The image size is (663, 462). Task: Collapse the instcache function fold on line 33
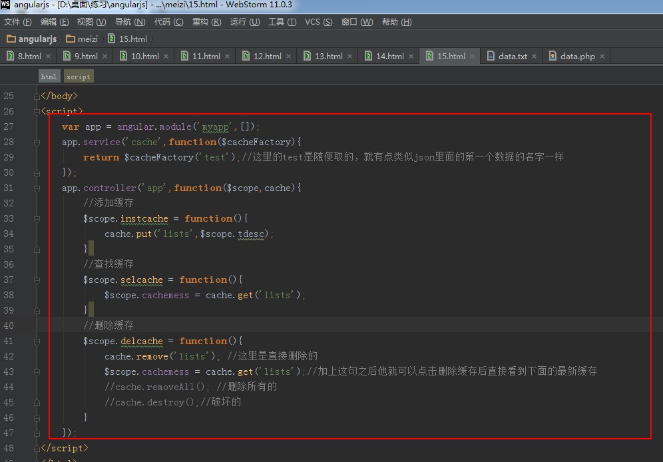click(x=37, y=220)
